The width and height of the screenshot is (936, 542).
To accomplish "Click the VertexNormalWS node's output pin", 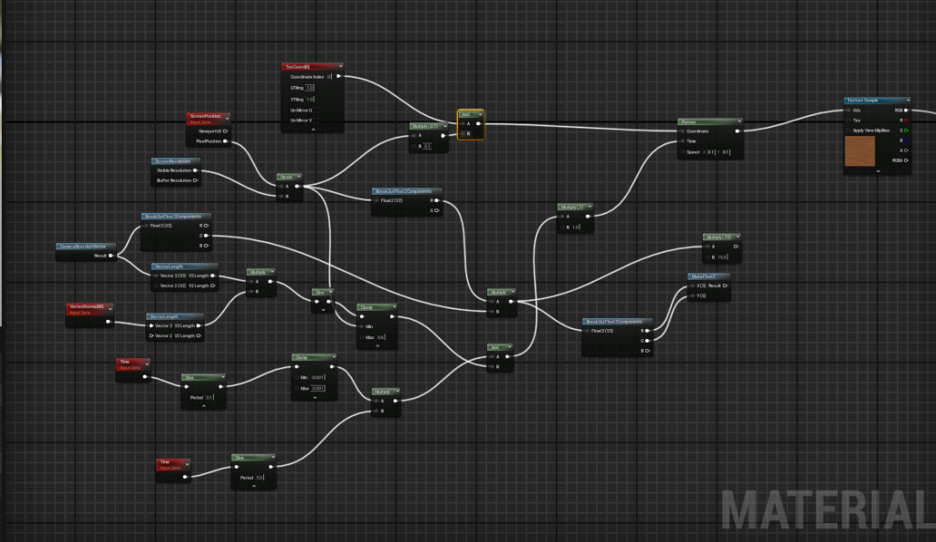I will 108,322.
